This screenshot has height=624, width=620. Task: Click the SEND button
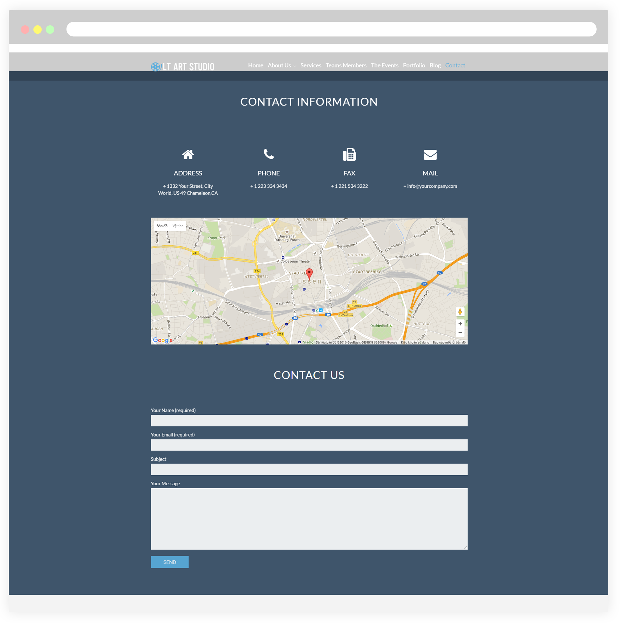tap(170, 562)
